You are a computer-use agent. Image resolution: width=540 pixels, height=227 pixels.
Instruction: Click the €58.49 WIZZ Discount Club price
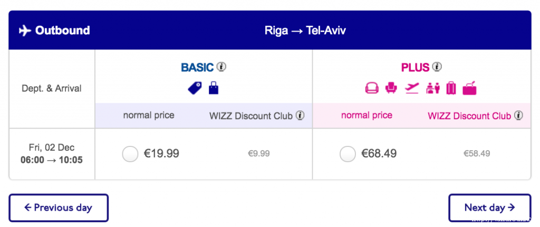click(x=477, y=154)
